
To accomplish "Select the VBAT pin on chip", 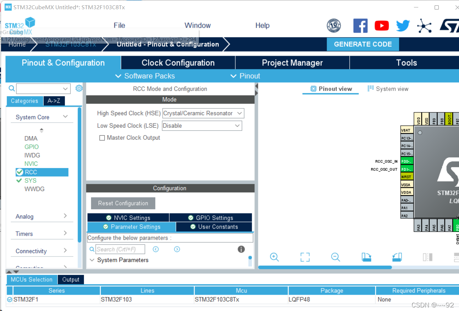I will coord(407,130).
